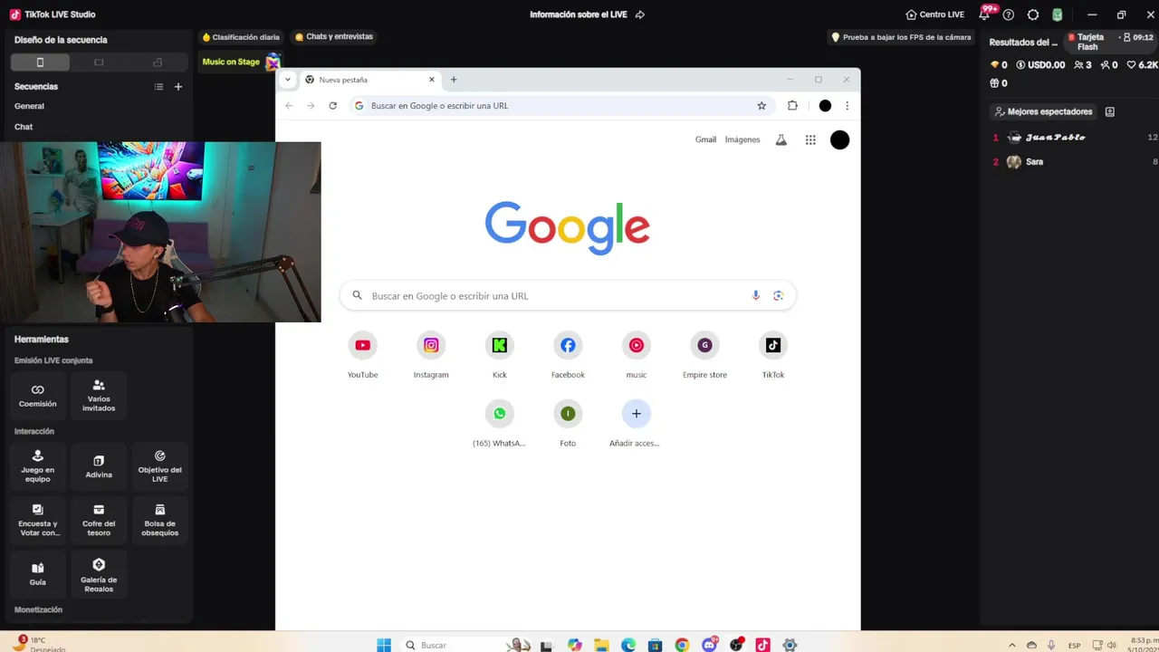
Task: Open the Google apps grid
Action: tap(810, 139)
